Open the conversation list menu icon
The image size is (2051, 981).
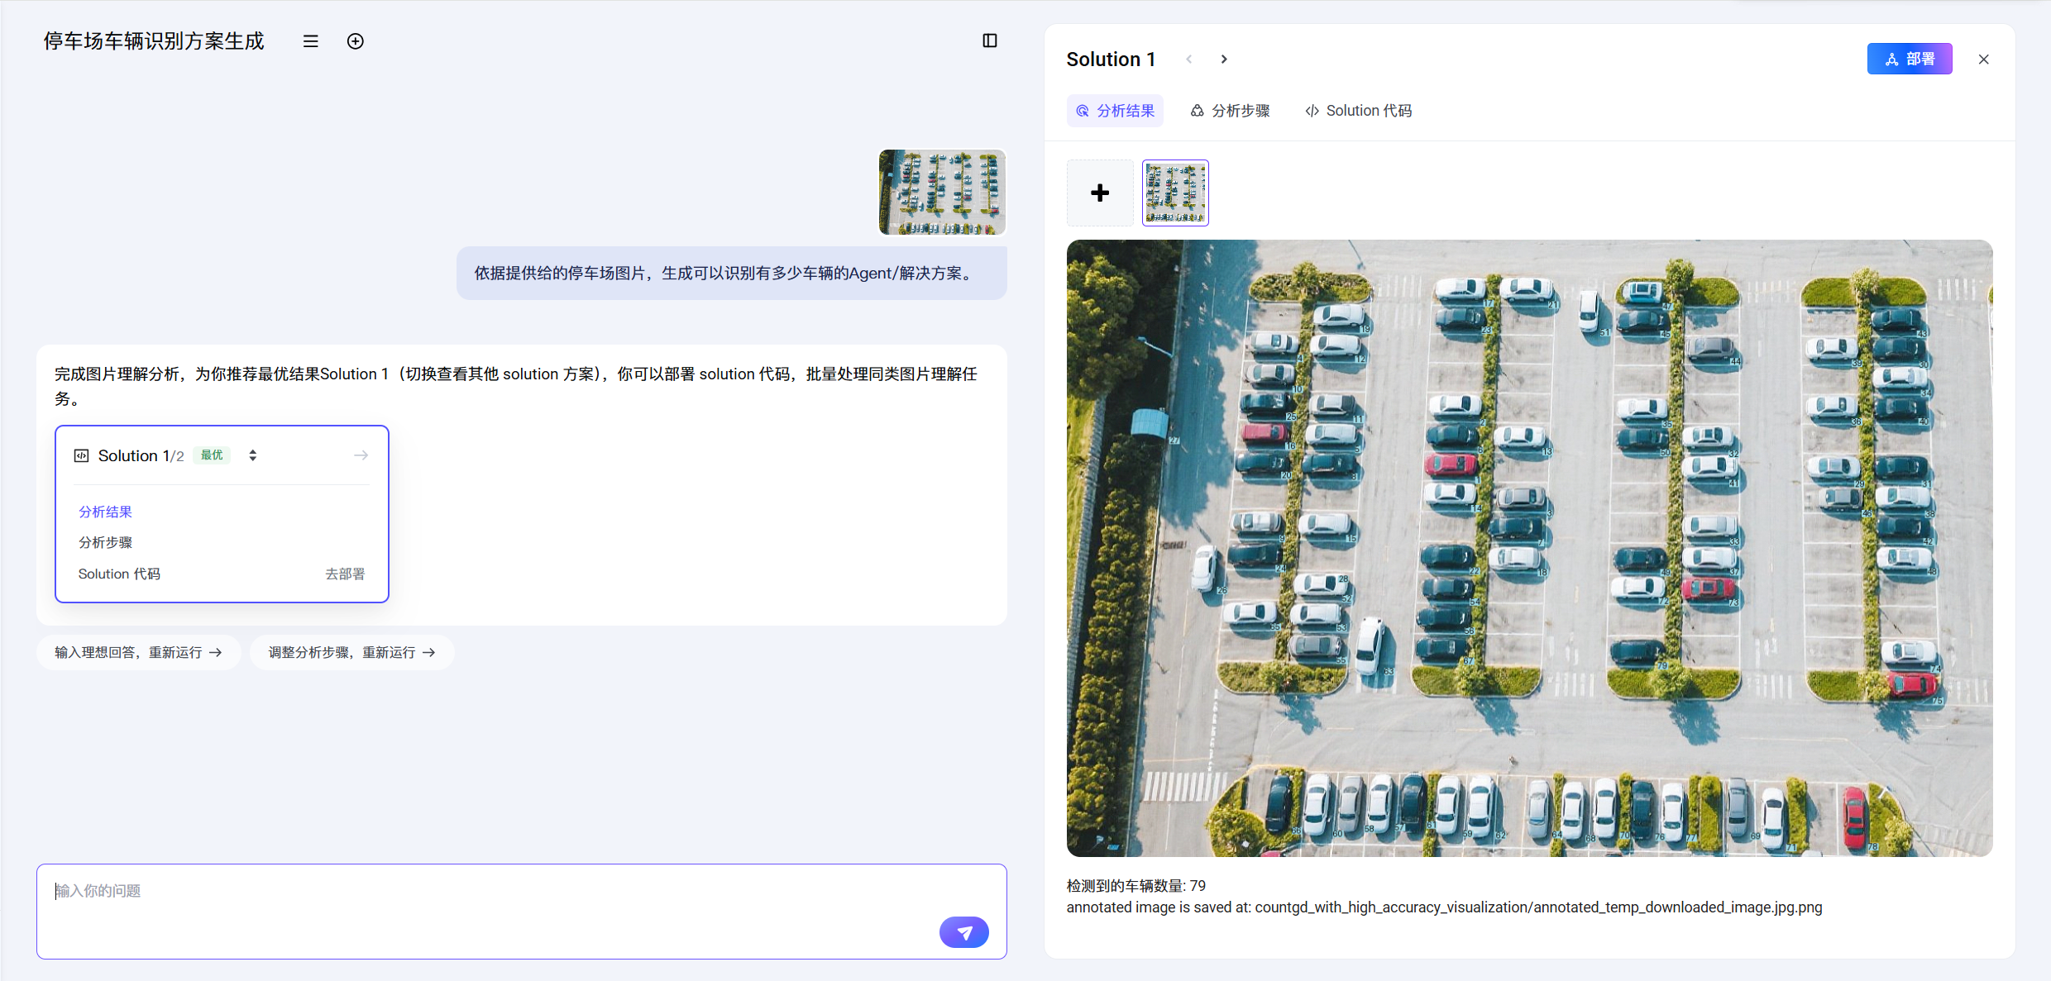coord(310,41)
